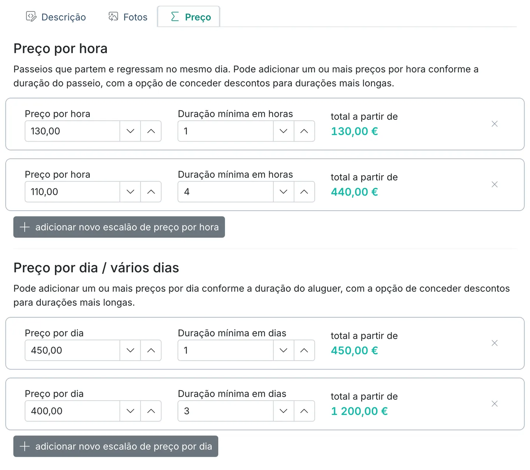This screenshot has height=470, width=530.
Task: Edit the 450,00 price per day field
Action: (x=73, y=351)
